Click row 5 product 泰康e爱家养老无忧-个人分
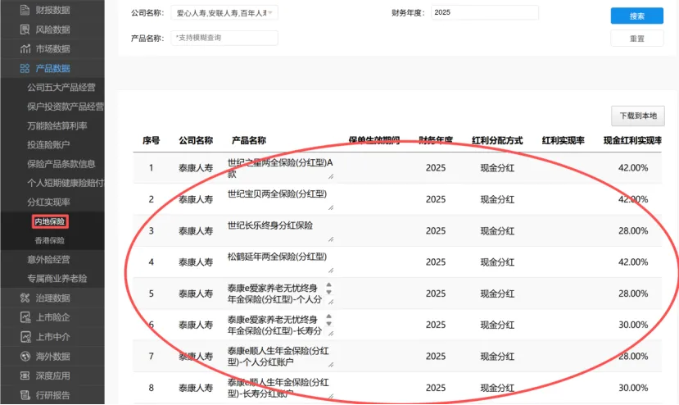679x405 pixels. [280, 294]
